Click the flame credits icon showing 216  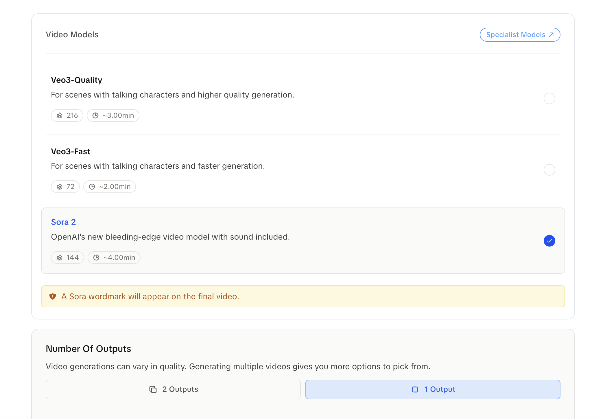(60, 115)
